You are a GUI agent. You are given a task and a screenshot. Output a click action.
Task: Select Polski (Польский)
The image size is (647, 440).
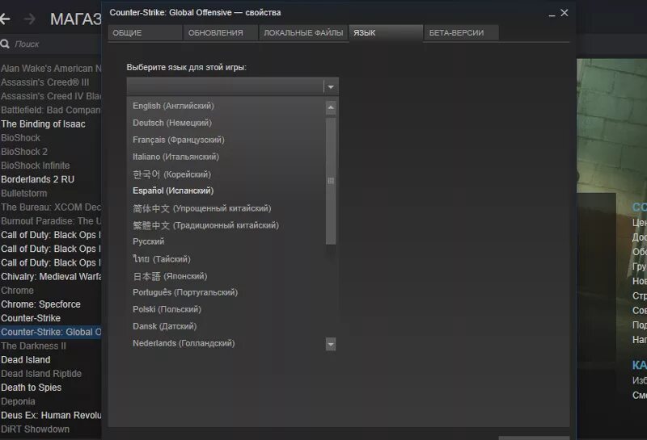click(167, 309)
